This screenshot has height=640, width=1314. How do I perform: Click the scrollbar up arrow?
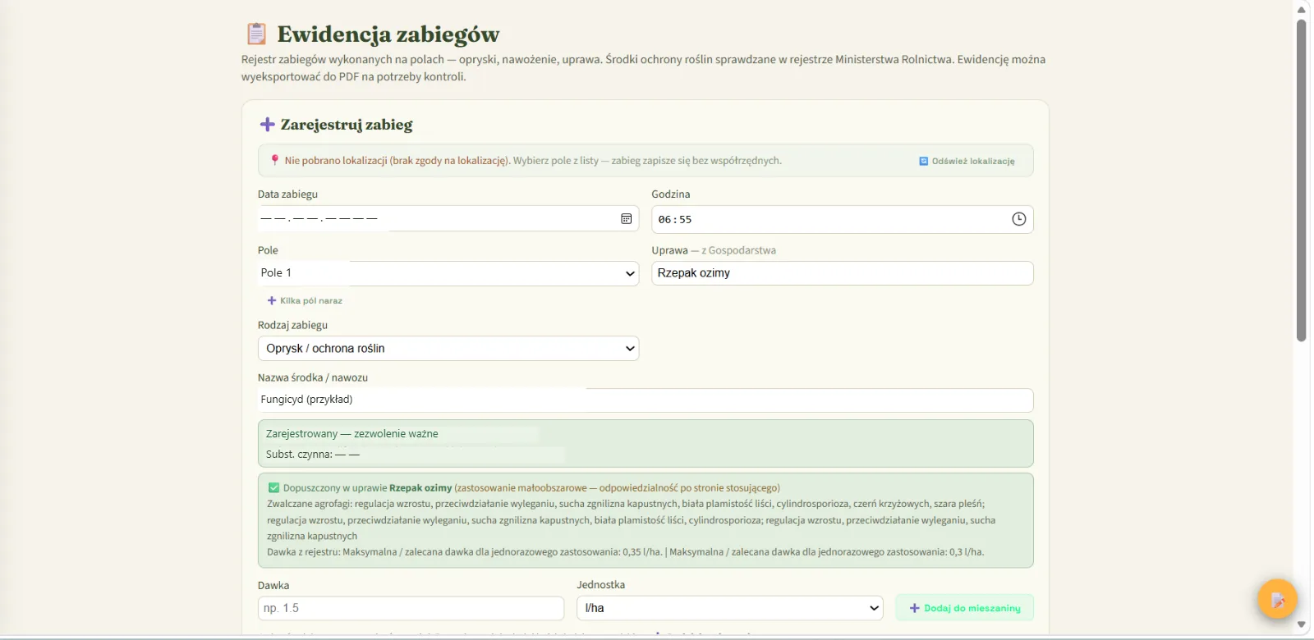pyautogui.click(x=1301, y=9)
